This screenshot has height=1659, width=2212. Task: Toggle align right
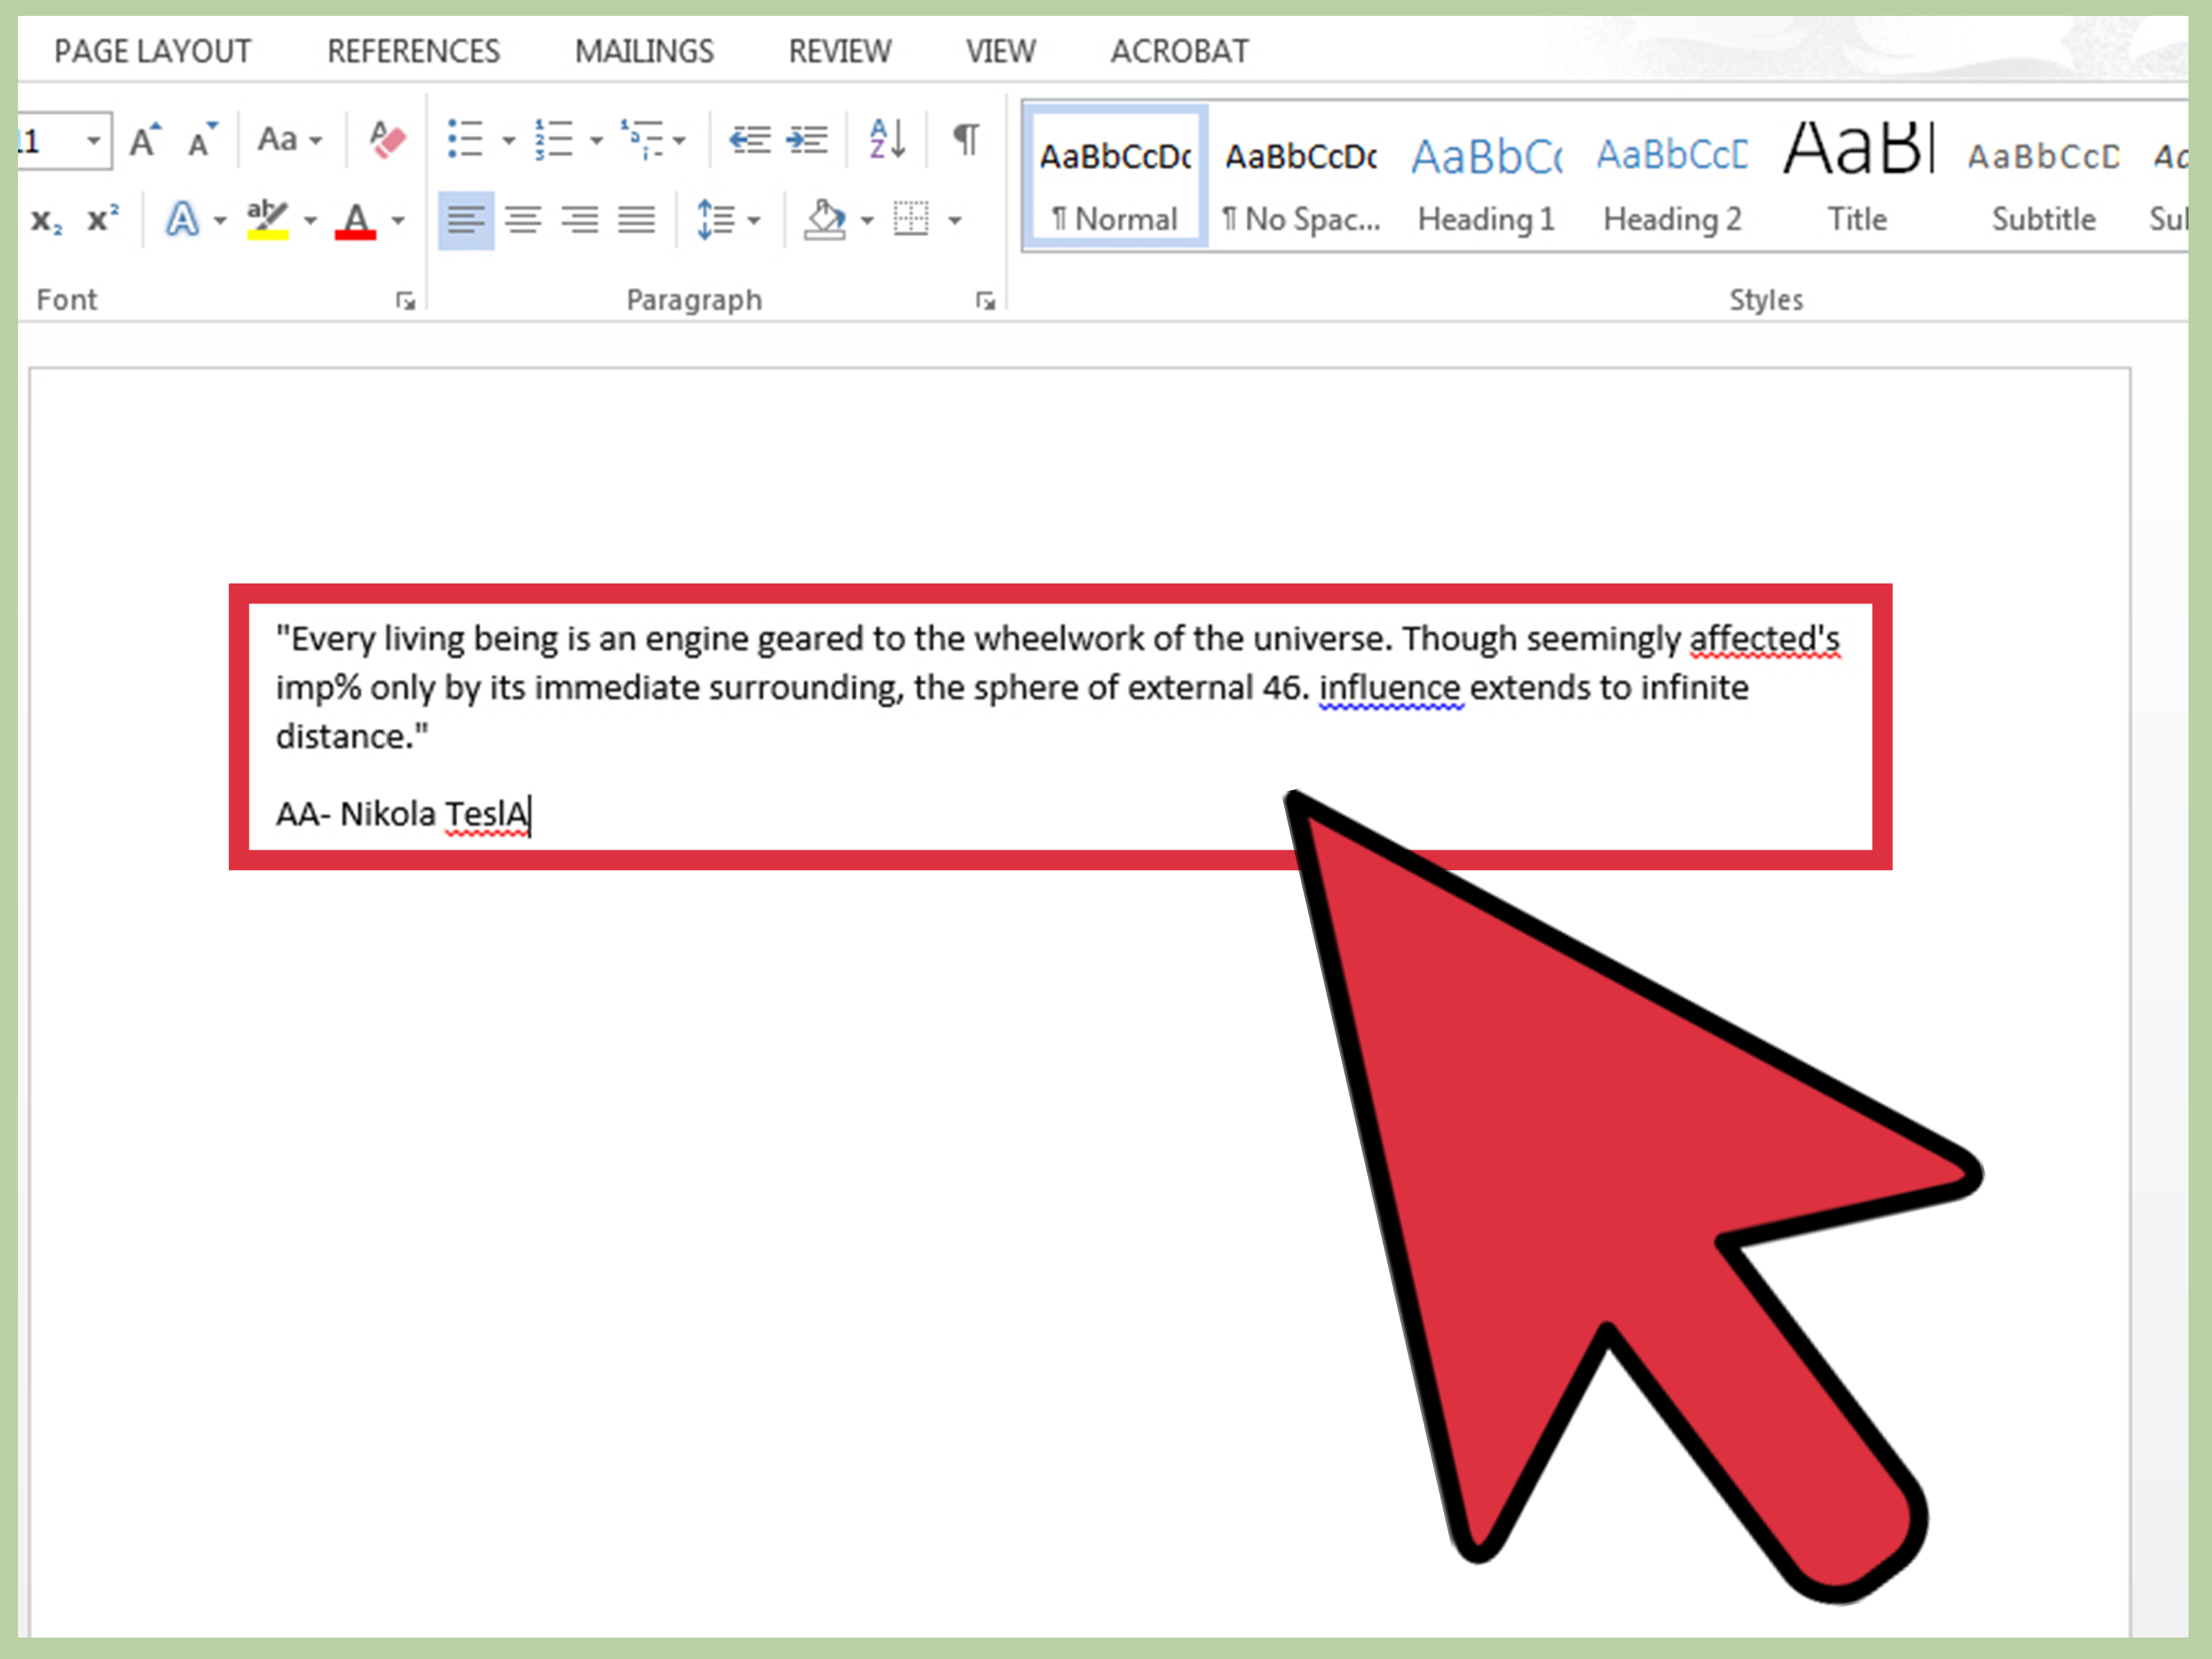(580, 219)
